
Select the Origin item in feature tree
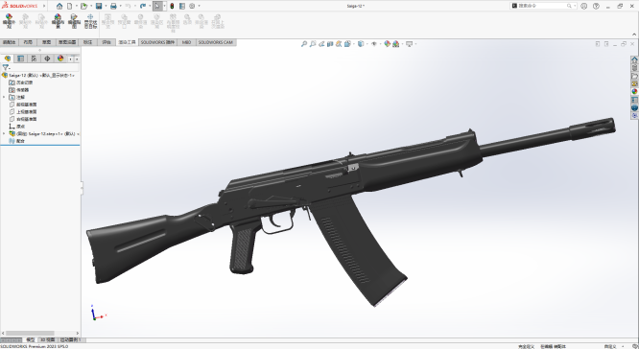[x=17, y=127]
